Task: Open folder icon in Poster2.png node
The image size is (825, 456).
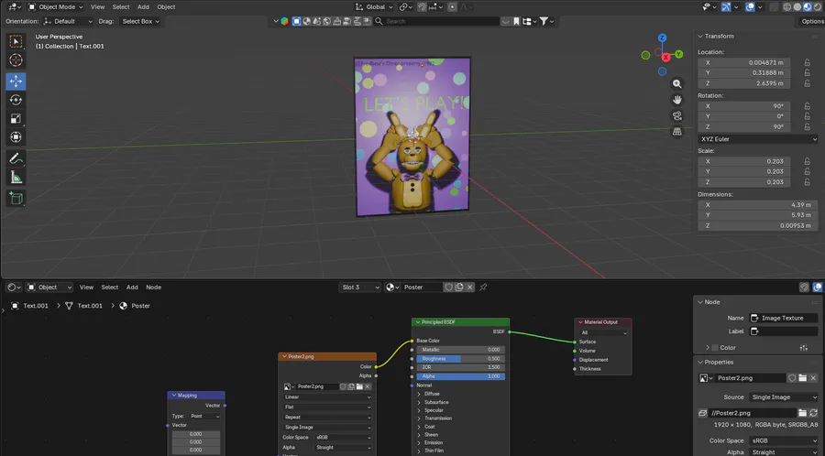Action: (x=359, y=386)
